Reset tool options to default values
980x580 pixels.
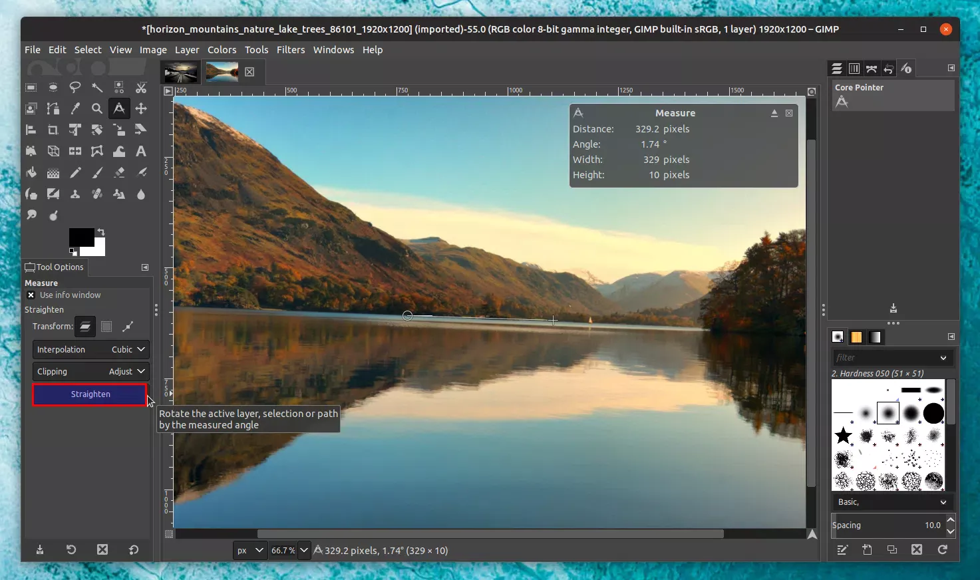pos(132,550)
